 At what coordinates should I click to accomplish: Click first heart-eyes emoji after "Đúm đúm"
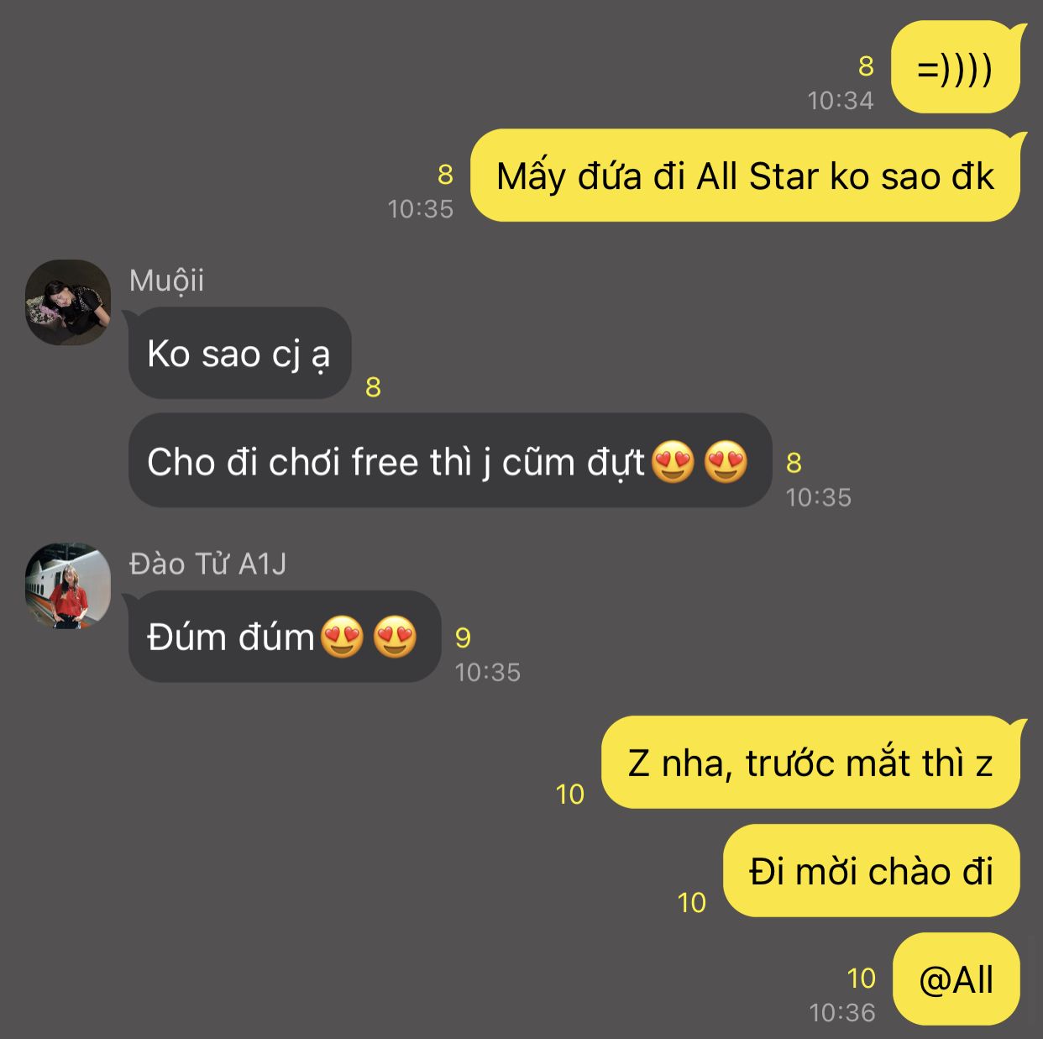coord(343,637)
